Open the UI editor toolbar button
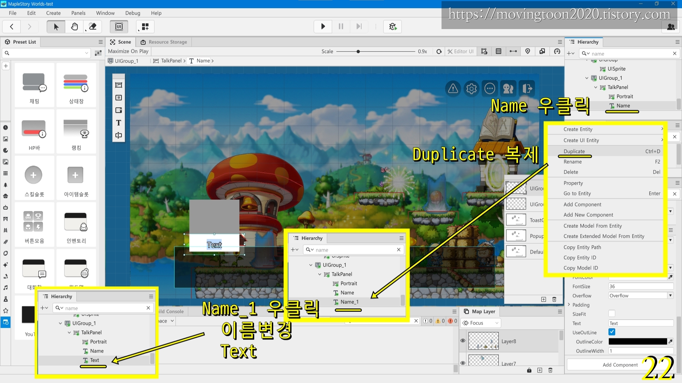This screenshot has height=383, width=682. pos(119,27)
